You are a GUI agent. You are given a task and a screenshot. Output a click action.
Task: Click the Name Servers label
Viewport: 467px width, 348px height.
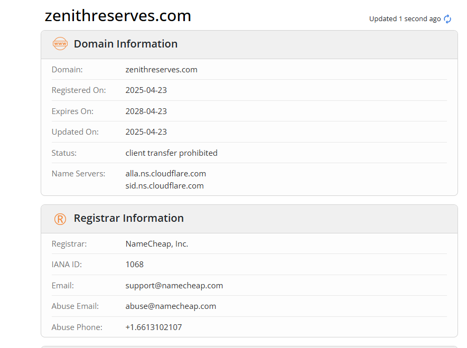(x=78, y=174)
